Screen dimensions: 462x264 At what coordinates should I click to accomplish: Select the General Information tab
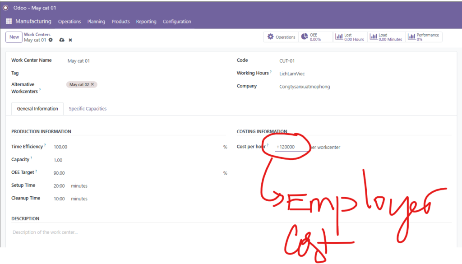click(x=37, y=109)
